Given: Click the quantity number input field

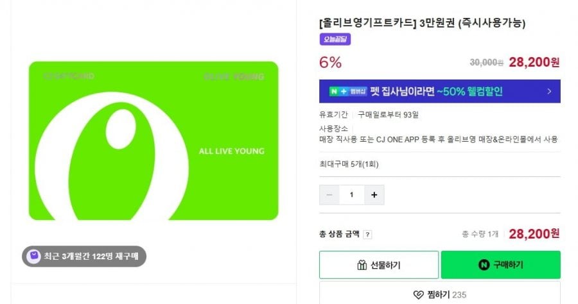Looking at the screenshot, I should [352, 194].
